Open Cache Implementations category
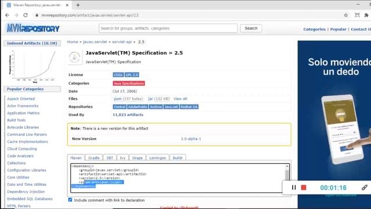The height and width of the screenshot is (209, 371). pyautogui.click(x=27, y=142)
